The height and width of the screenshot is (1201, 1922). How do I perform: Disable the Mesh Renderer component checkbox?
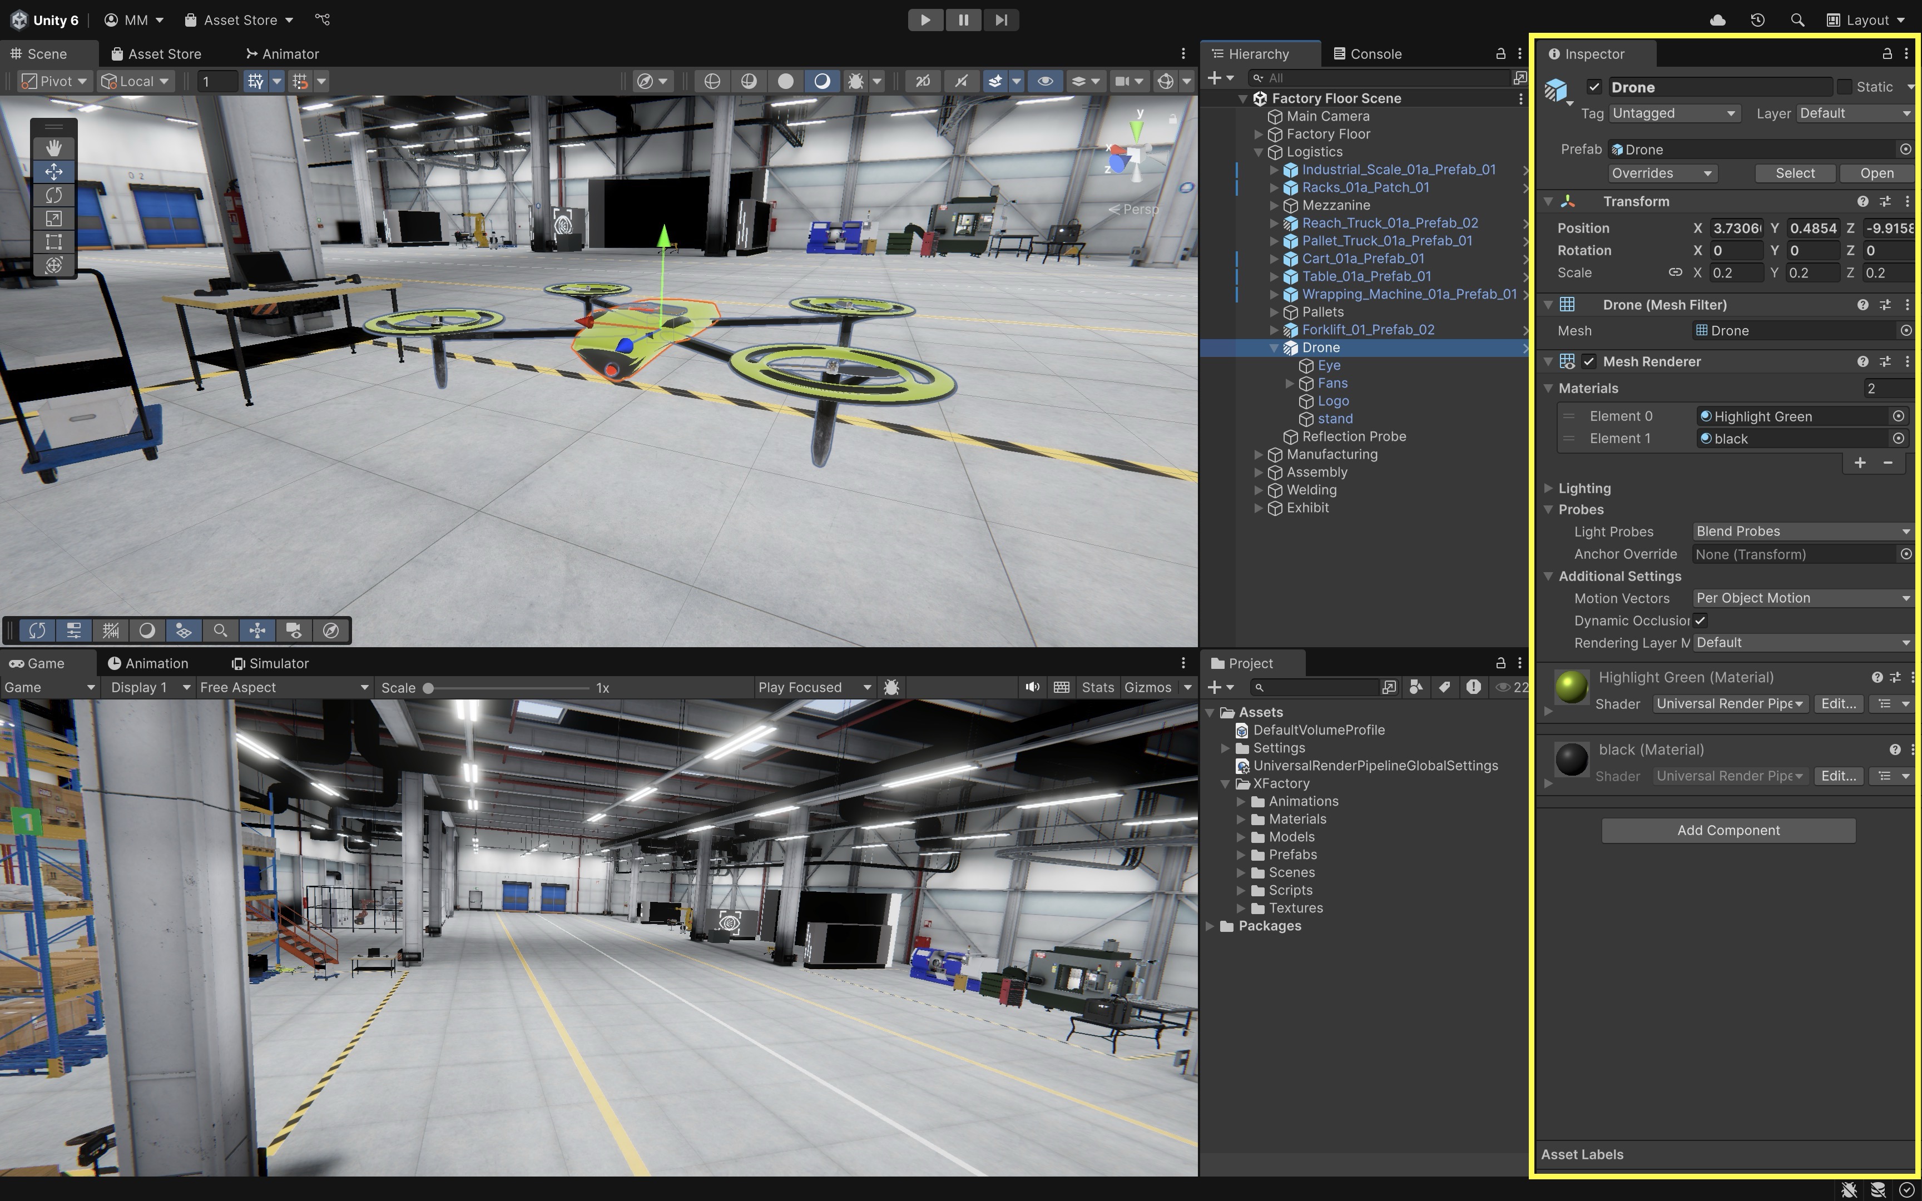(1588, 361)
